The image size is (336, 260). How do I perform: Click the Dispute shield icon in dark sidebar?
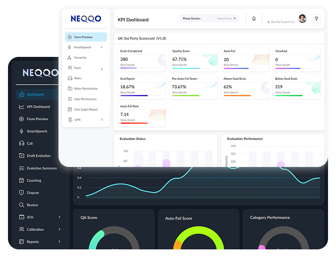pos(21,192)
